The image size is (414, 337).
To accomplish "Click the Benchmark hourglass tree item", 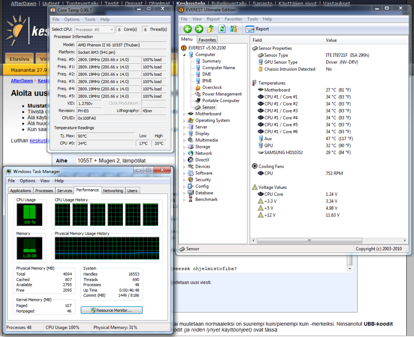I will tap(206, 199).
